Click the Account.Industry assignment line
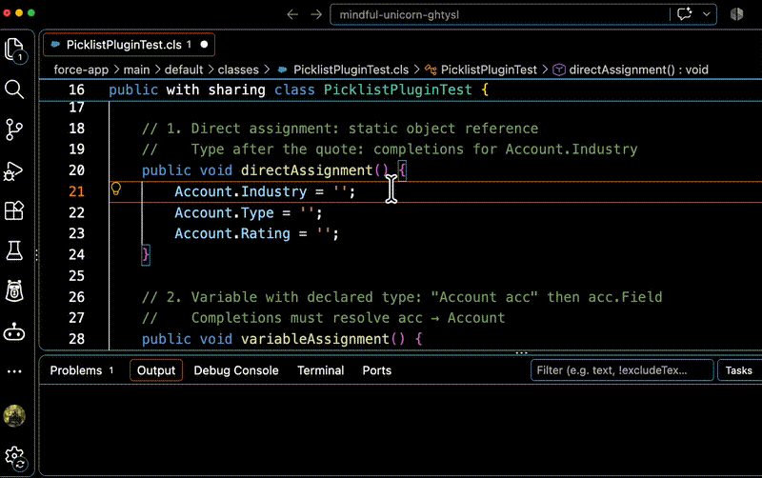 (266, 191)
